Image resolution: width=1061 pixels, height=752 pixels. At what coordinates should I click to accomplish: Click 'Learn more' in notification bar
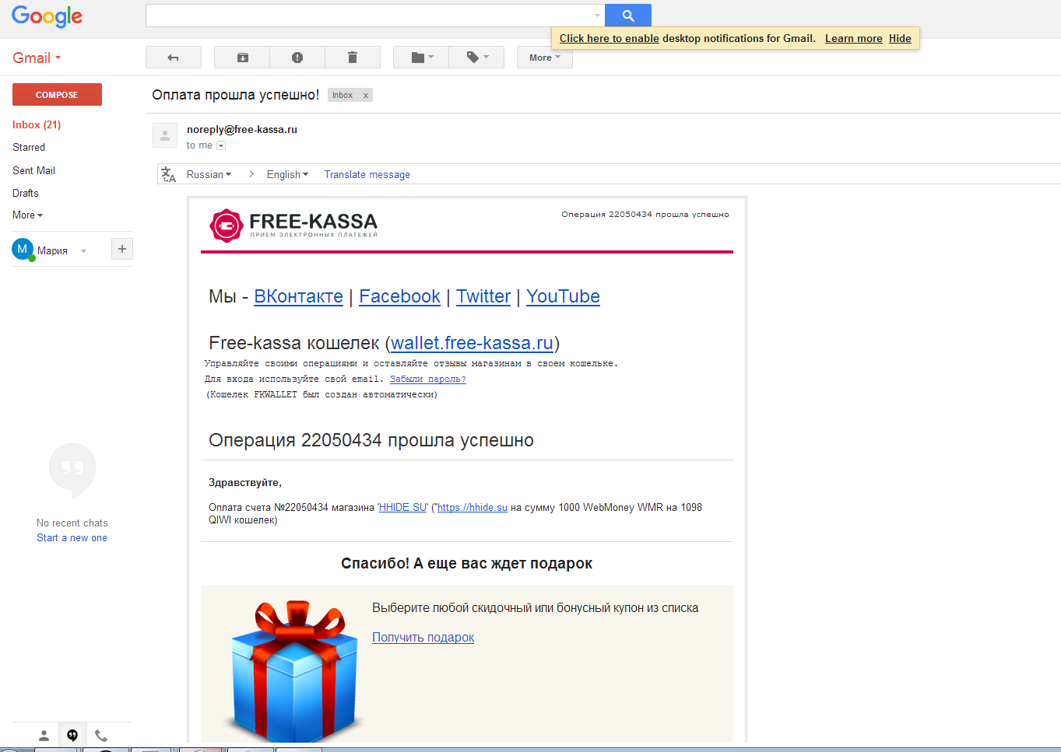coord(854,38)
